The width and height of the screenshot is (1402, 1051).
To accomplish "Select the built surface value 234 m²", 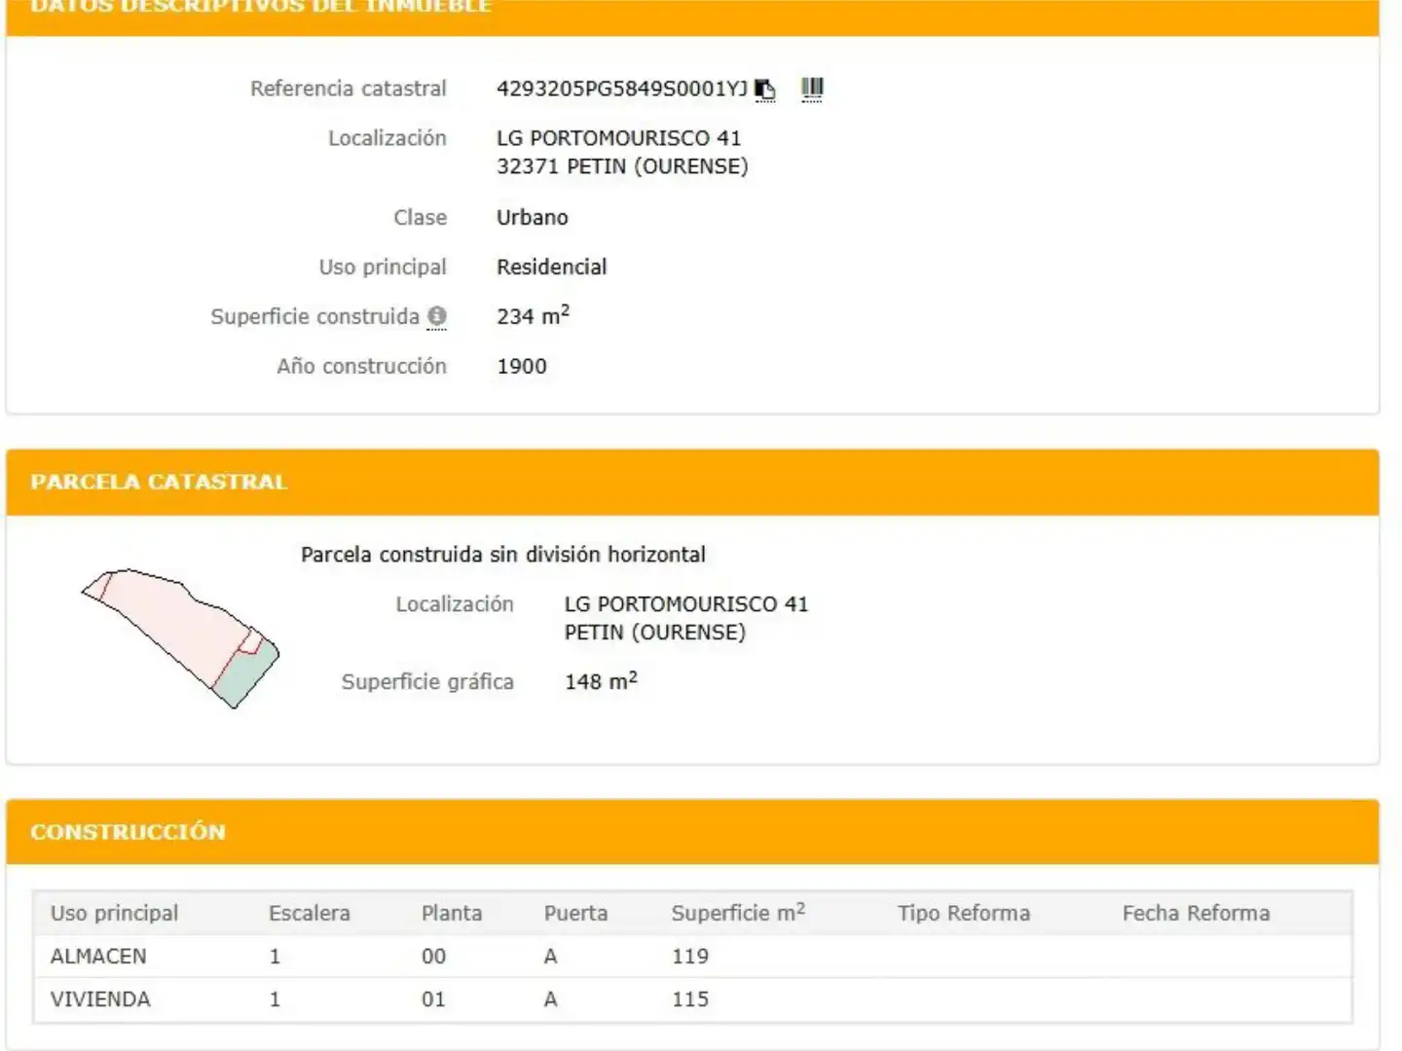I will [534, 315].
